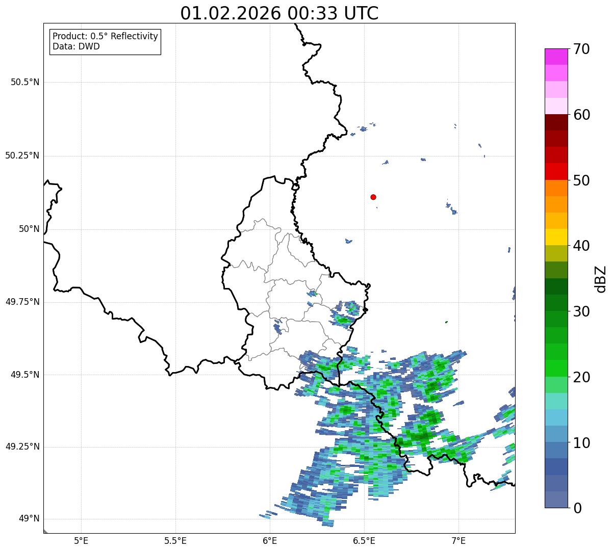
Task: Pick the yellow swatch just above 40
Action: coord(556,237)
